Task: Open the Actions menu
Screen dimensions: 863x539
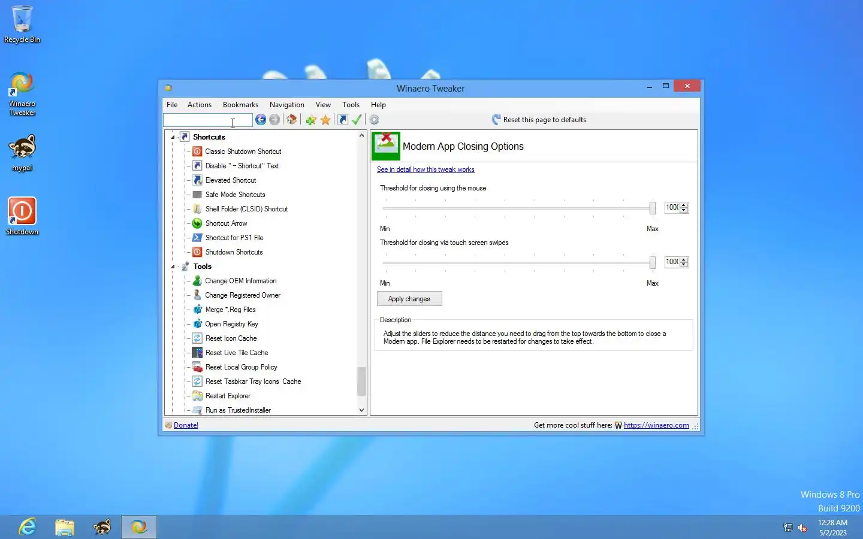Action: tap(200, 105)
